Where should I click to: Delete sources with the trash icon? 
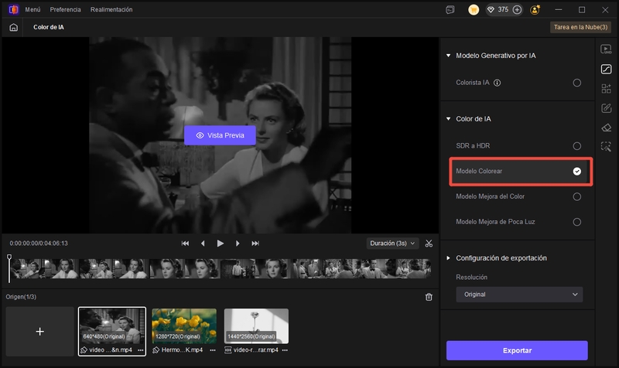pyautogui.click(x=429, y=297)
